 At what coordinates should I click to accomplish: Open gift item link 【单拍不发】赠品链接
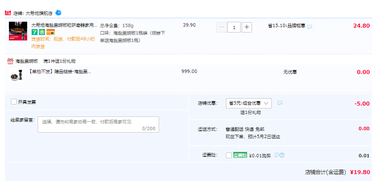(x=60, y=72)
